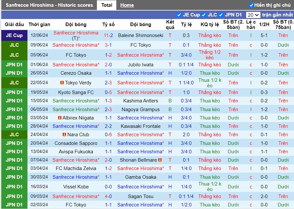Open the Home tab
The height and width of the screenshot is (209, 294).
click(x=127, y=5)
